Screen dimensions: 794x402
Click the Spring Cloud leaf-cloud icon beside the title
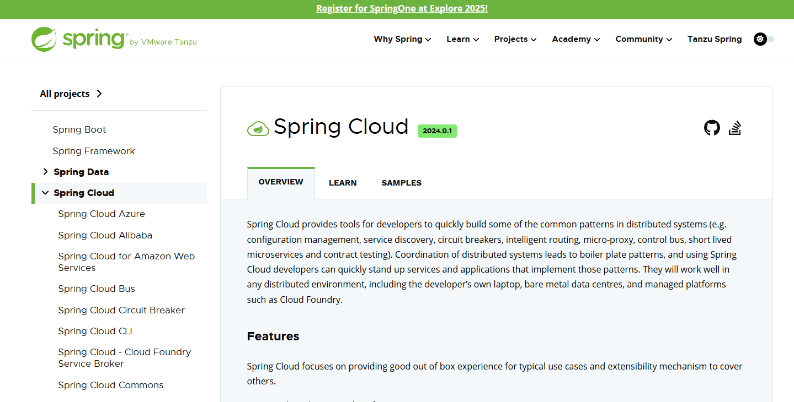click(258, 129)
